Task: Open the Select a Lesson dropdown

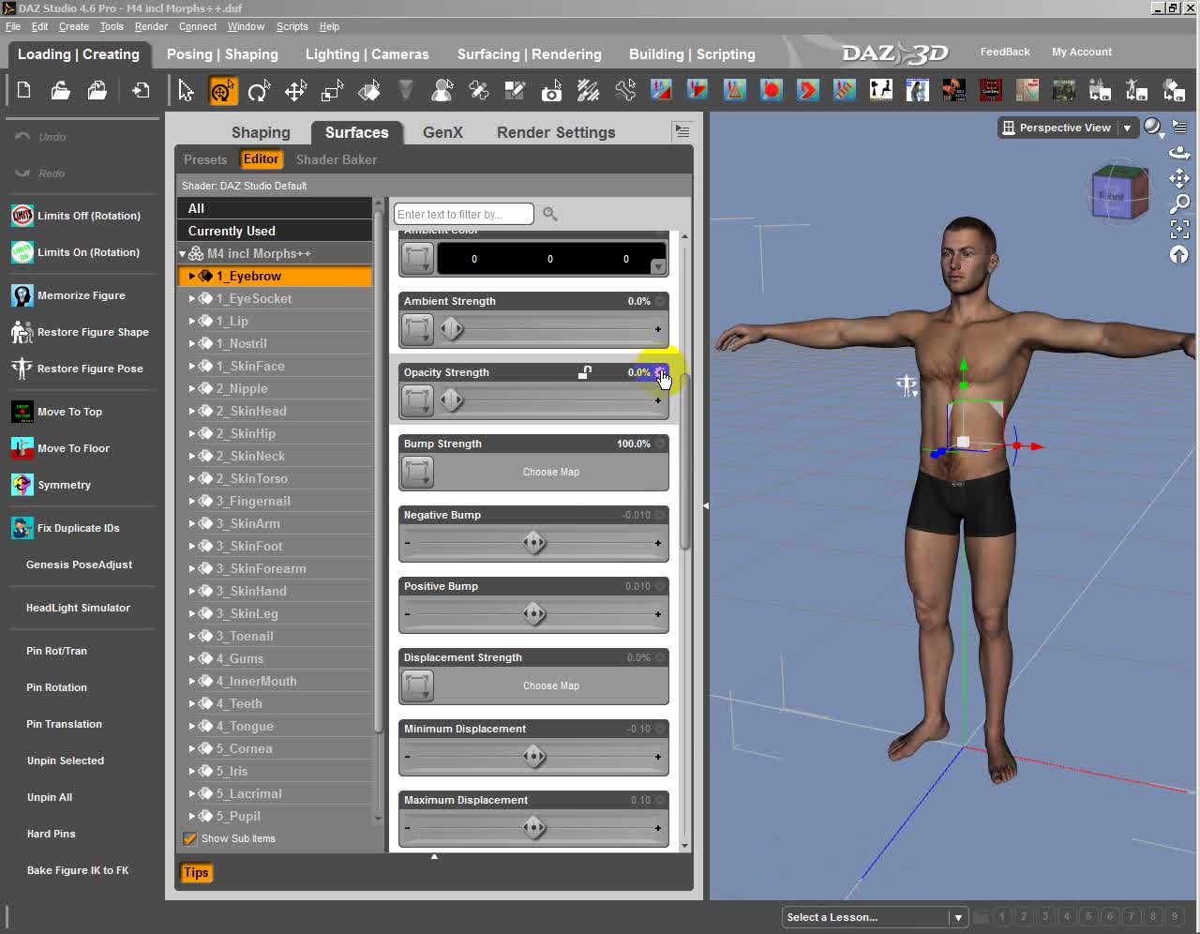Action: pyautogui.click(x=957, y=917)
